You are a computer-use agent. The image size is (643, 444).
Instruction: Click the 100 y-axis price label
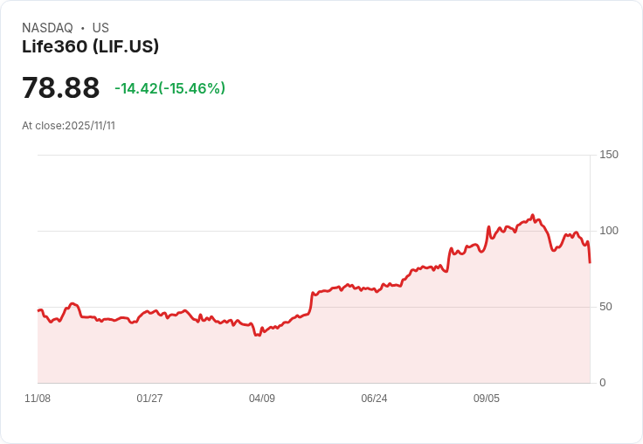click(609, 231)
